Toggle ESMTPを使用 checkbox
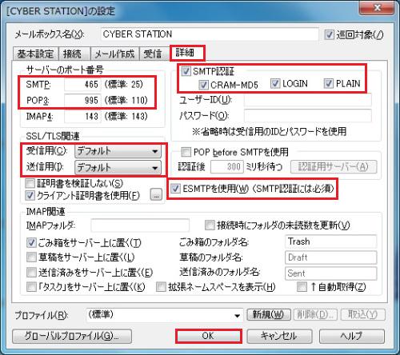The height and width of the screenshot is (355, 400). coord(175,189)
